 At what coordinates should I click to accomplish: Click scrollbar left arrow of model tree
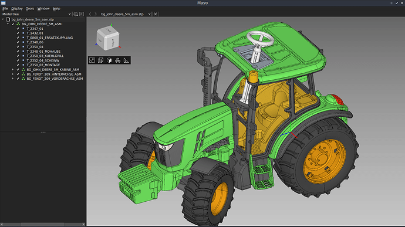(2, 225)
